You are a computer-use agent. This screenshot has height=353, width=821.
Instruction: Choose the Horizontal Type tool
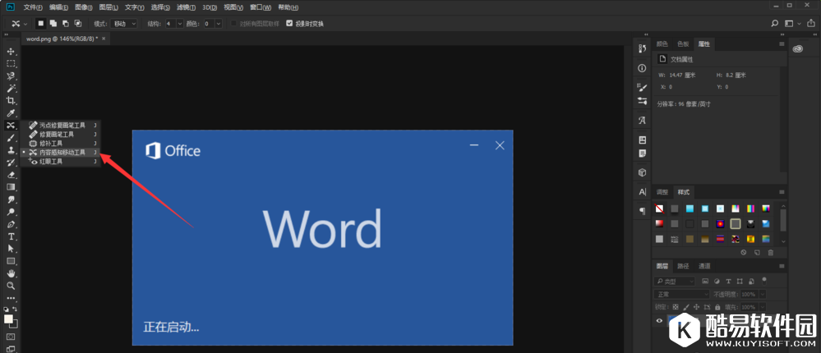(11, 236)
